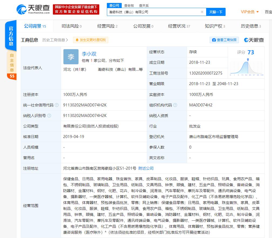Click the score distribution chart
272x238 pixels.
[247, 67]
